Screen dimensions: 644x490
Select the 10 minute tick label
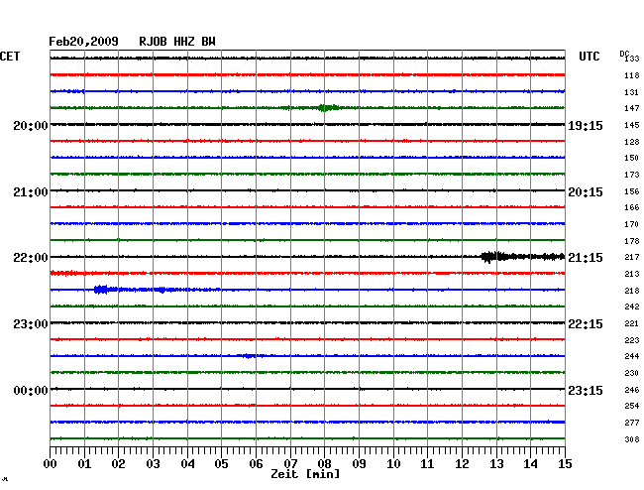tap(393, 464)
